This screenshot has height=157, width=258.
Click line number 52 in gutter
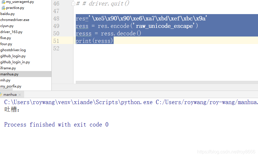click(56, 48)
